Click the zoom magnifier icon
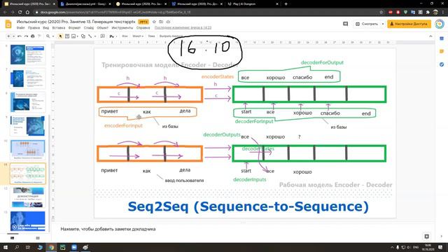 pos(48,36)
